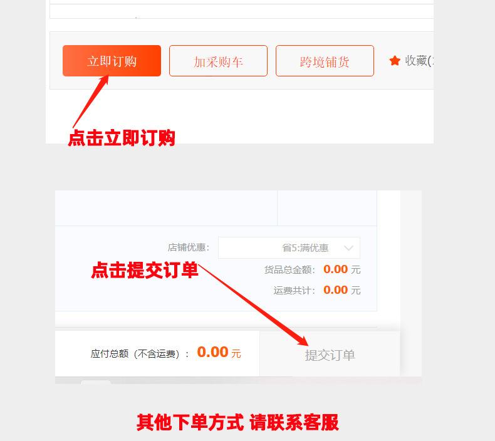Image resolution: width=495 pixels, height=441 pixels.
Task: Add item via 加采购车 button
Action: 218,61
